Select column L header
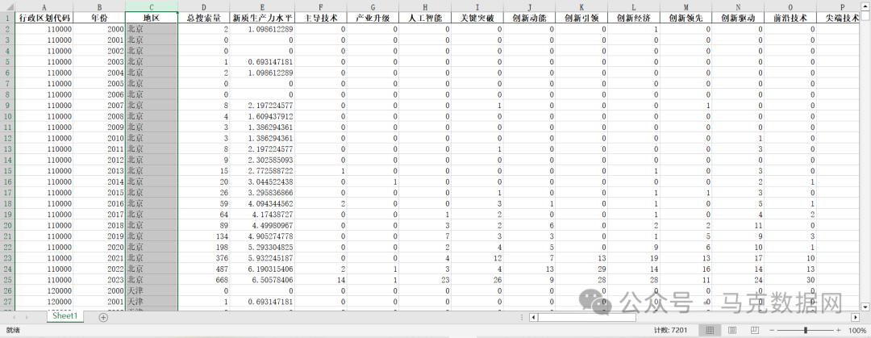The image size is (871, 338). pyautogui.click(x=634, y=6)
